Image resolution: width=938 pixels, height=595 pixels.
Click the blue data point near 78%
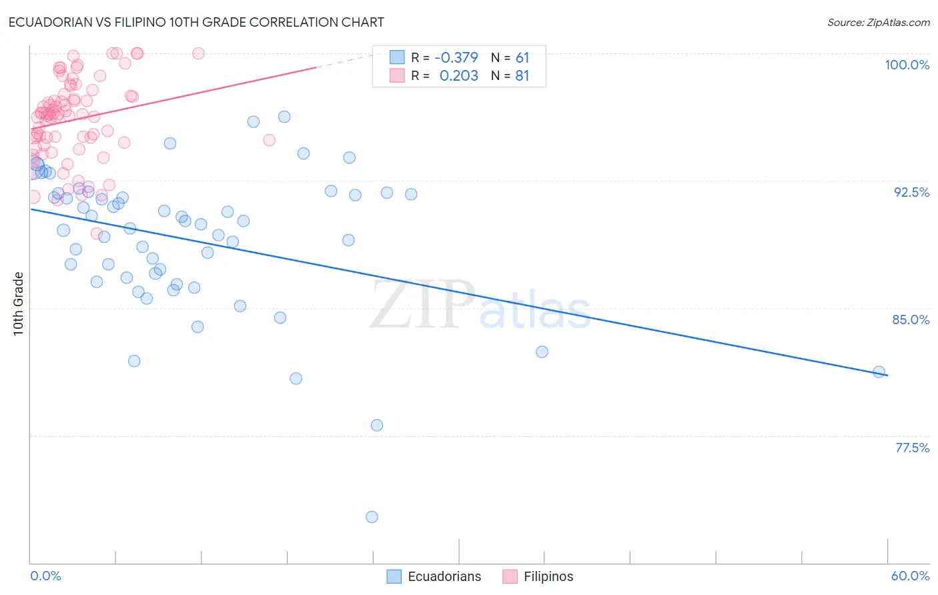tap(377, 425)
